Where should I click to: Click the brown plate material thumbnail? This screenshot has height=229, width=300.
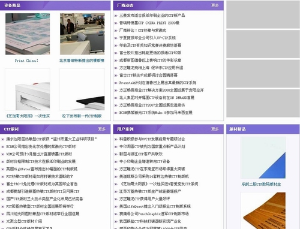coord(263,210)
